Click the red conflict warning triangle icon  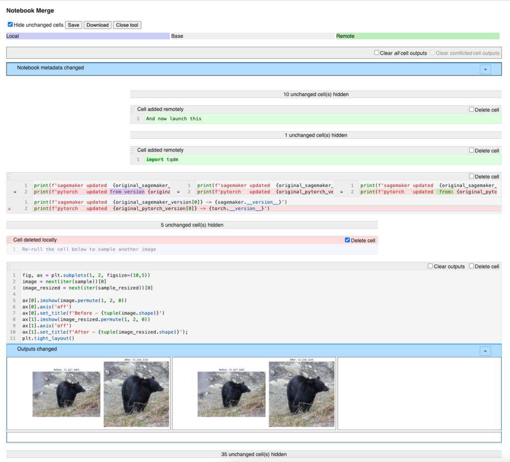point(8,208)
